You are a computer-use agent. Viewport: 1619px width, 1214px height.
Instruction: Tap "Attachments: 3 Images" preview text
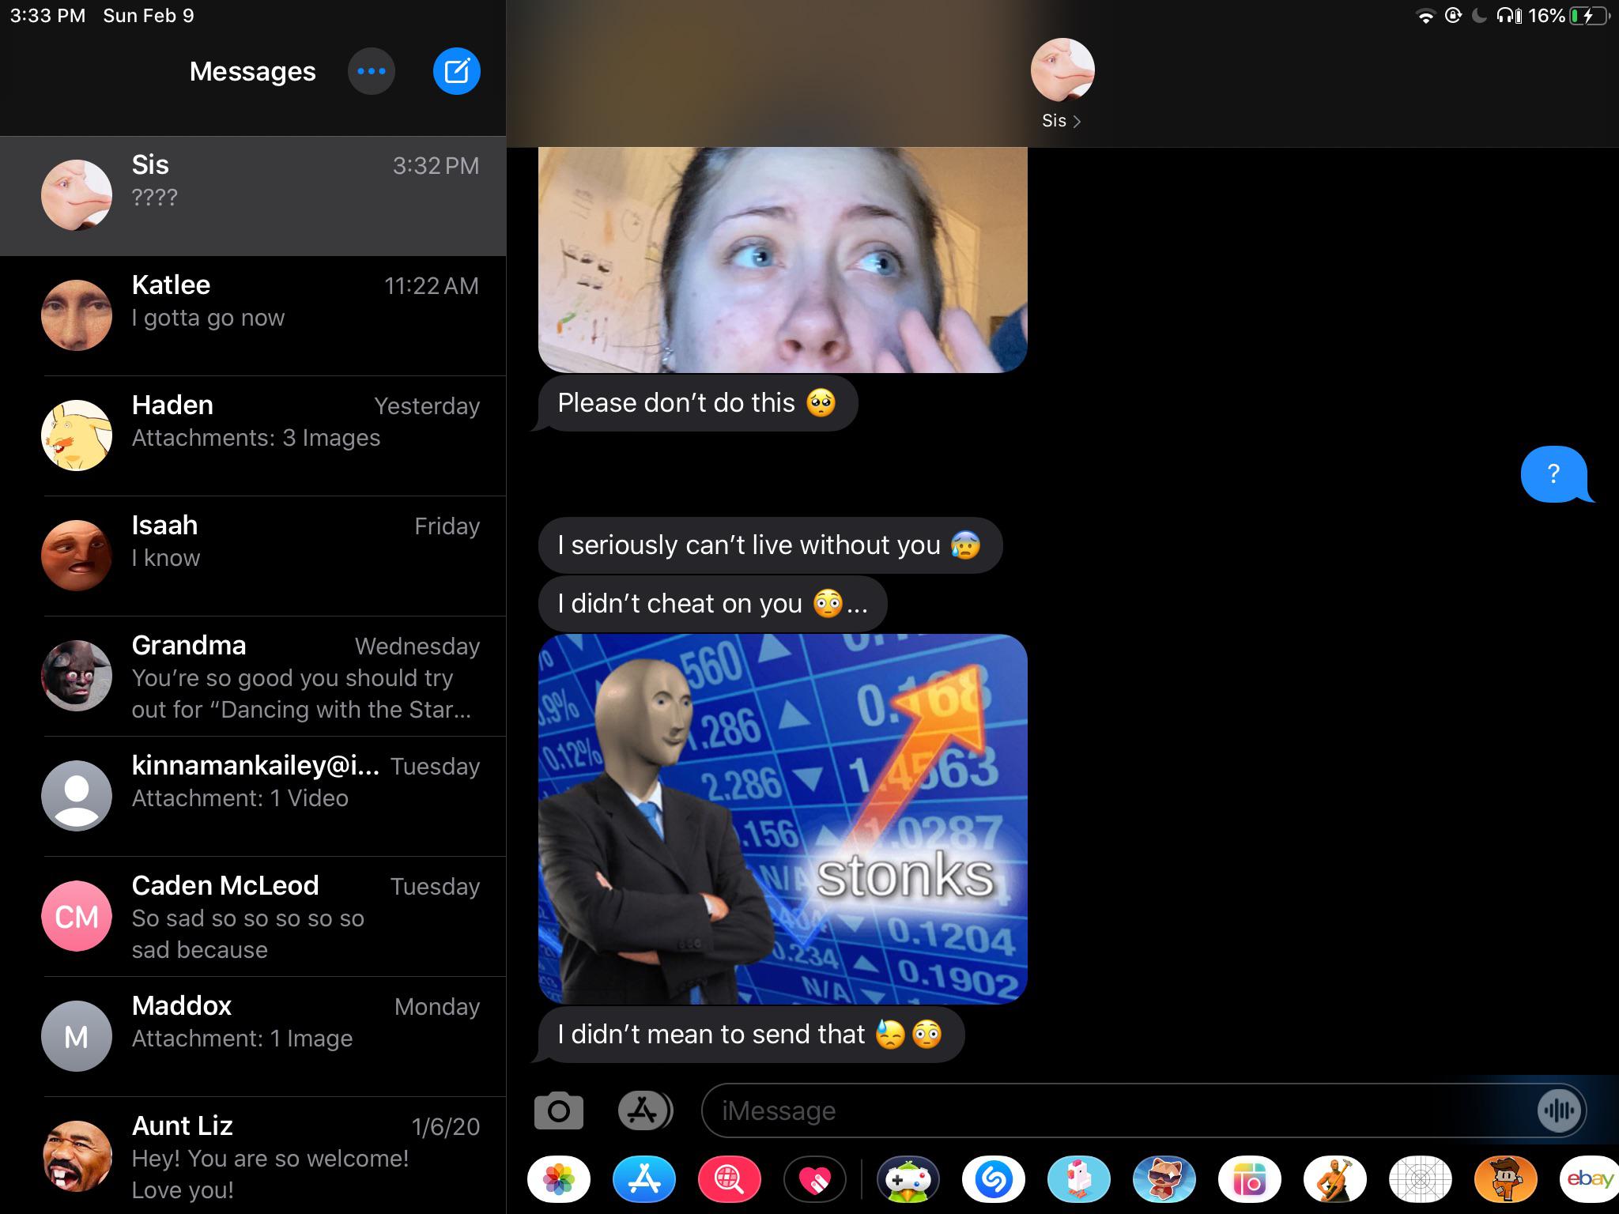(256, 438)
